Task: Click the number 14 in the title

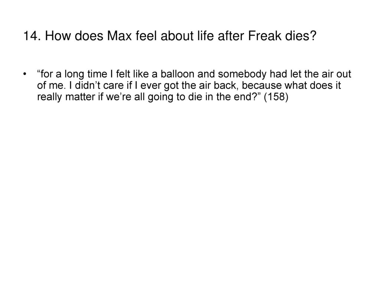Action: click(x=30, y=36)
